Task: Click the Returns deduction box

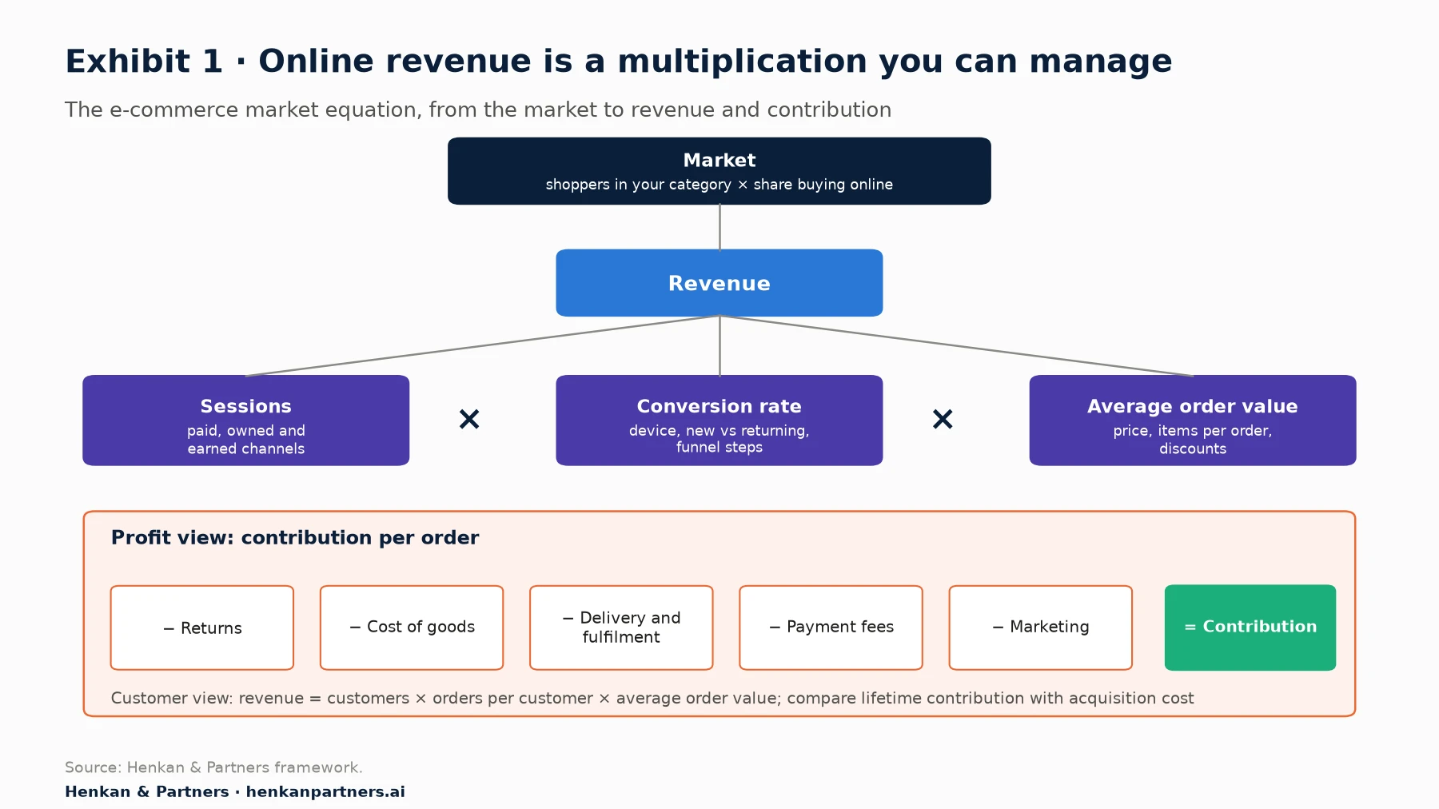Action: pos(202,628)
